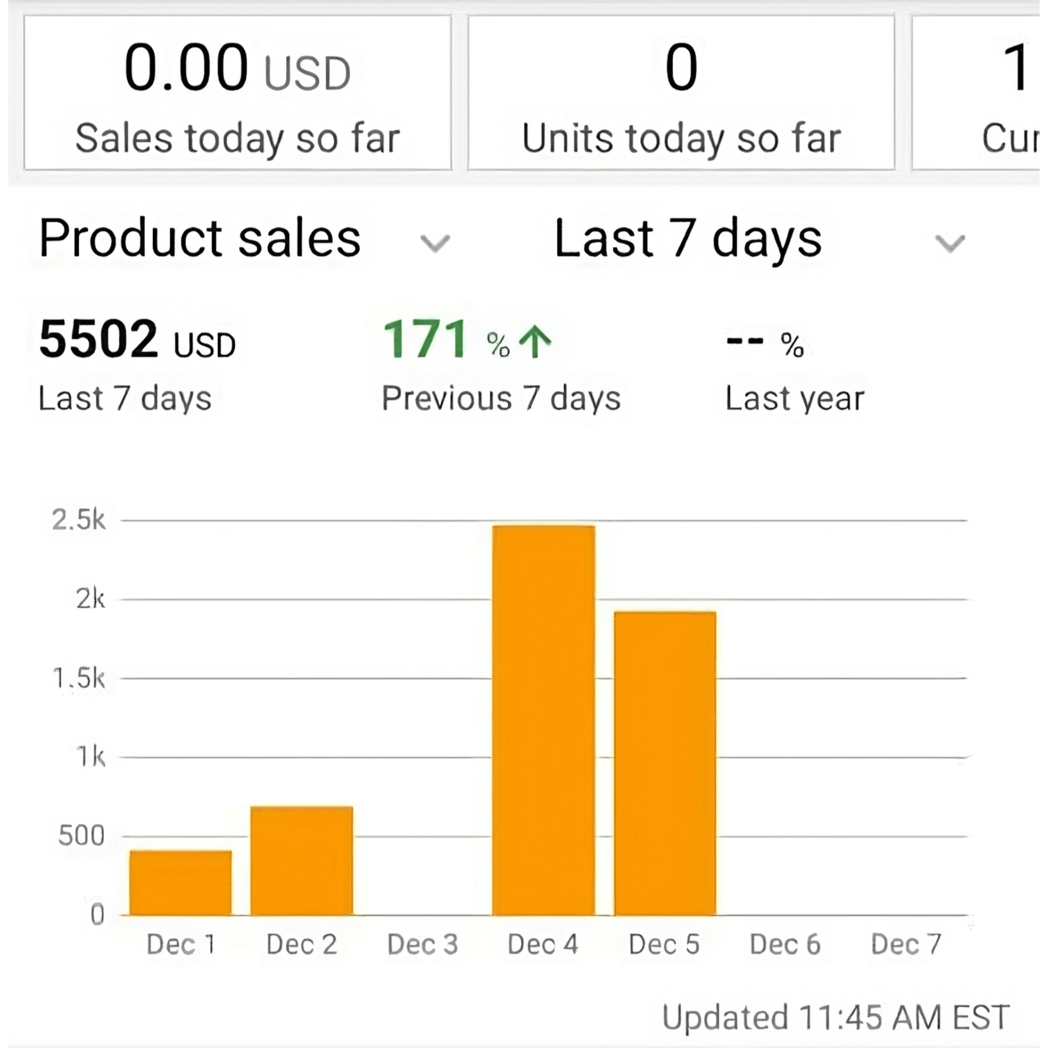Select the Product sales metric label

coord(200,238)
